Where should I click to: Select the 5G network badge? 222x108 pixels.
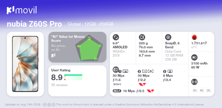[195, 90]
